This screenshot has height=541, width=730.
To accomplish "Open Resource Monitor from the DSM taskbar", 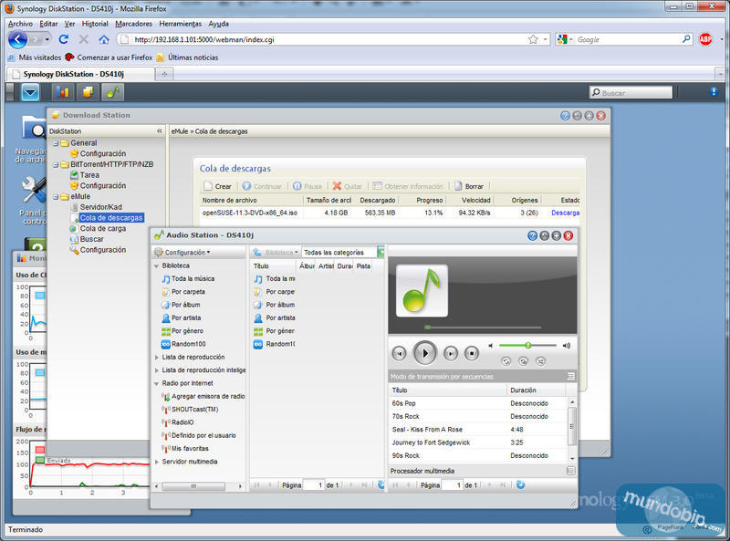I will click(x=62, y=92).
